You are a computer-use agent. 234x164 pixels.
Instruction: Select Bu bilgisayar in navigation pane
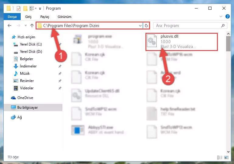click(x=33, y=108)
